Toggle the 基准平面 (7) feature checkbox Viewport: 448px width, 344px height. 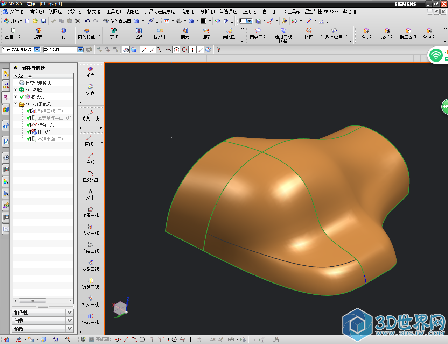[x=29, y=139]
